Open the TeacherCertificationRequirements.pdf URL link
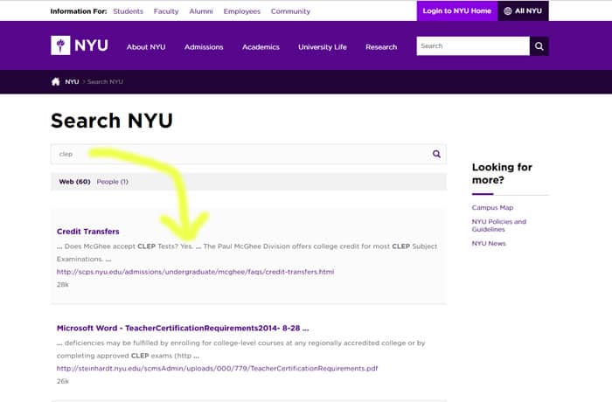Screen dimensions: 612x402 point(217,368)
